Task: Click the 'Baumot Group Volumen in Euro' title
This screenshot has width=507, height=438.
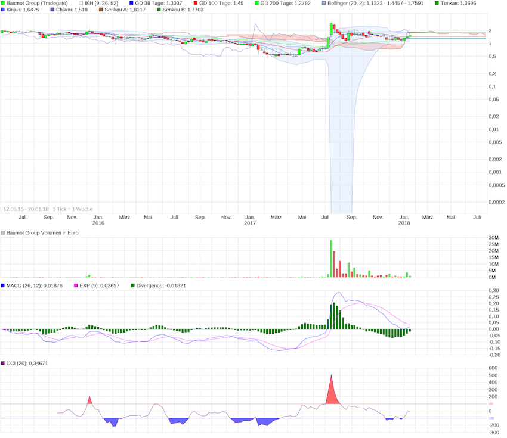Action: click(x=42, y=233)
